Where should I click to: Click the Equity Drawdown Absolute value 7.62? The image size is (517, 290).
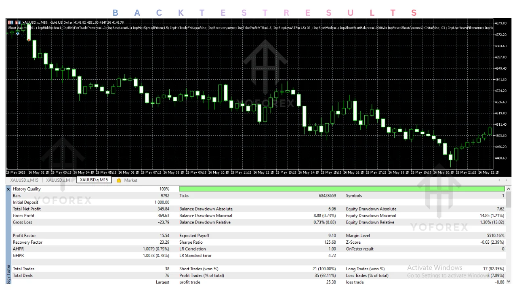coord(500,209)
